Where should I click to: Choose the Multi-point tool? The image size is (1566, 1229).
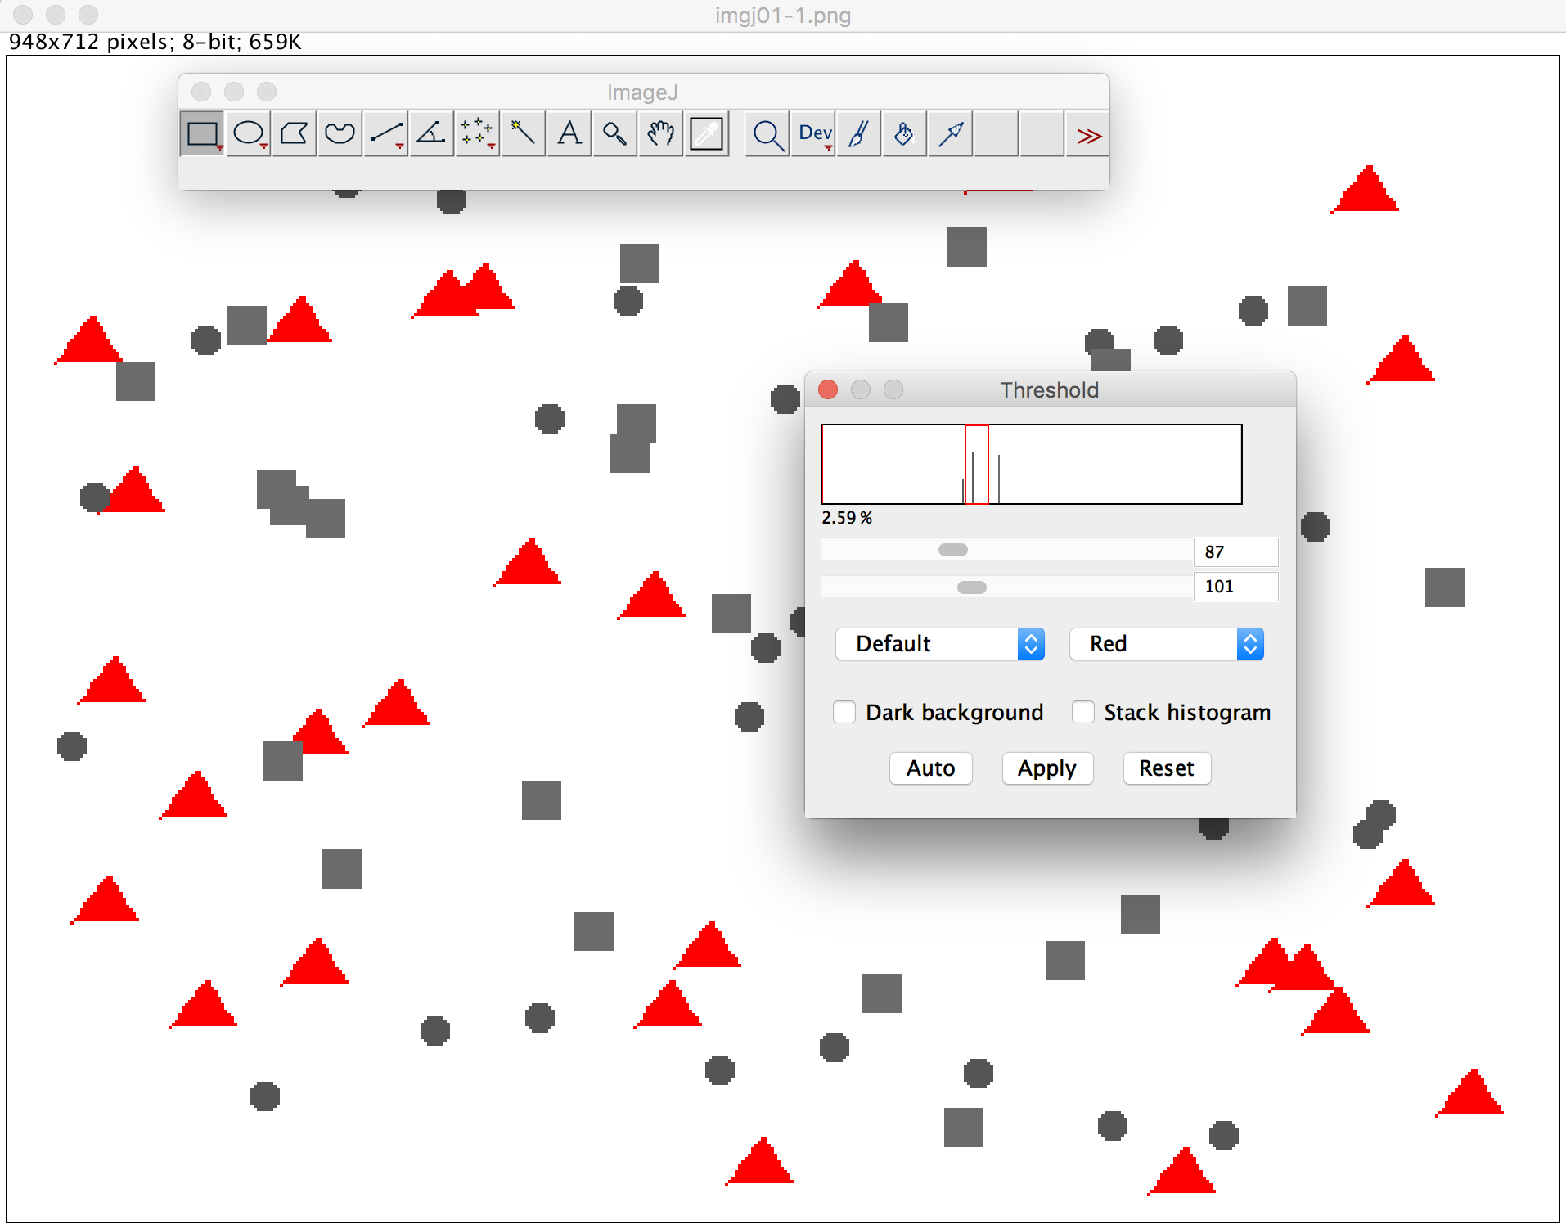pos(477,134)
